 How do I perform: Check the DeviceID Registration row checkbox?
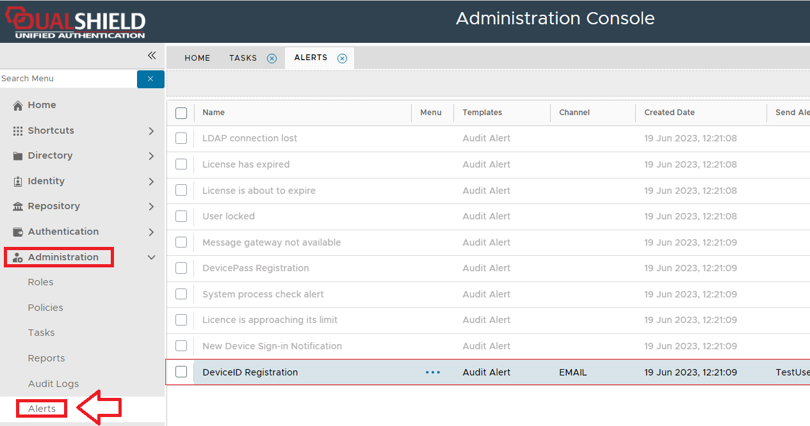(181, 372)
